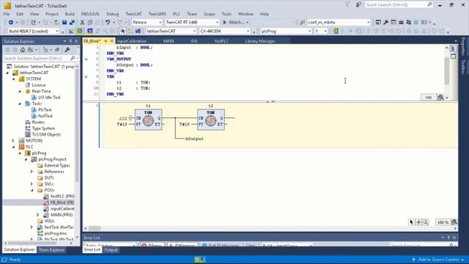Click the zoom magnifier icon in FBD editor corner

[454, 222]
